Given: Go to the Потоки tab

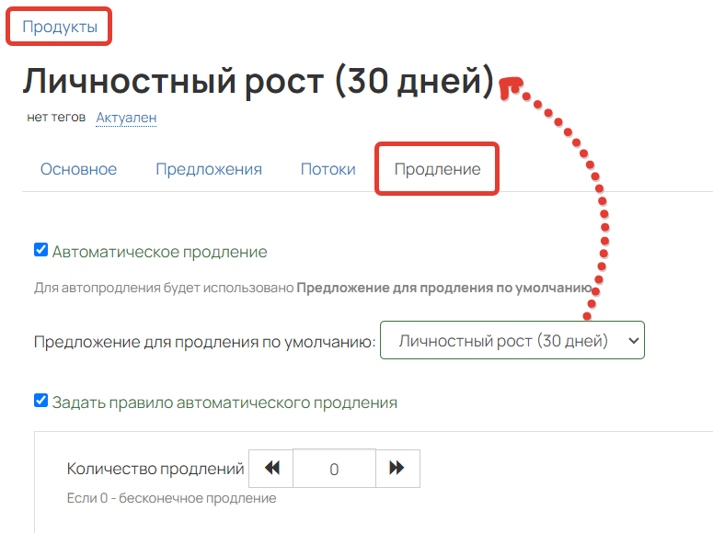Looking at the screenshot, I should click(x=328, y=169).
